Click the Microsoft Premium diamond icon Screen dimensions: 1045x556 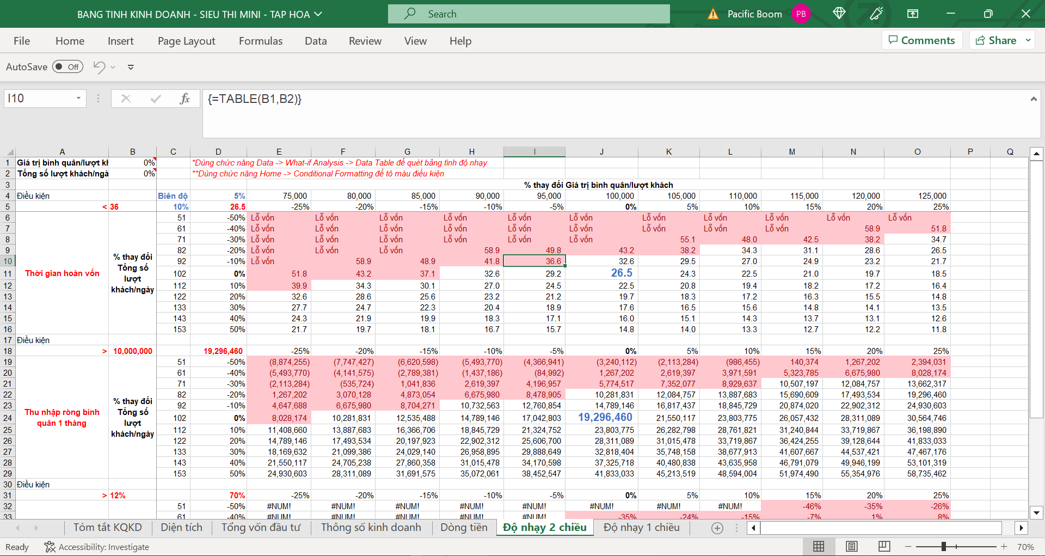(839, 14)
